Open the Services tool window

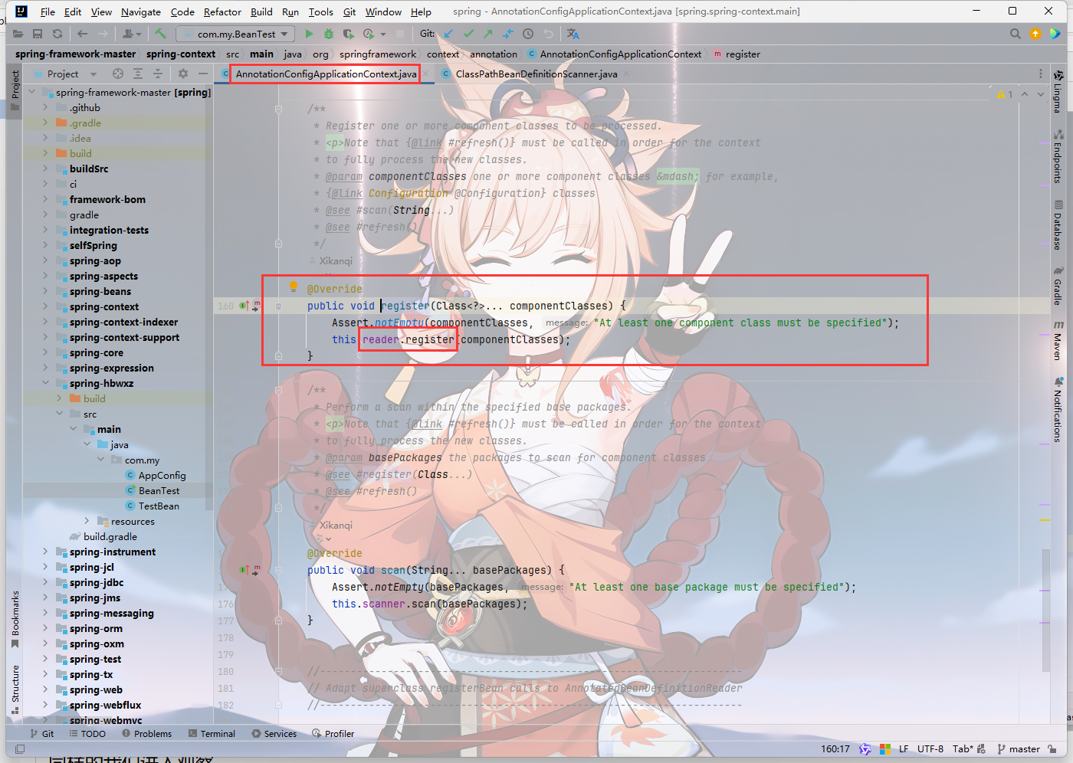[x=274, y=733]
